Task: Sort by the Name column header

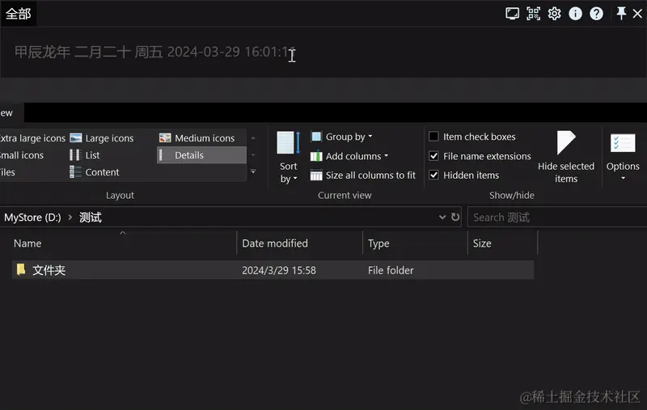Action: click(122, 243)
